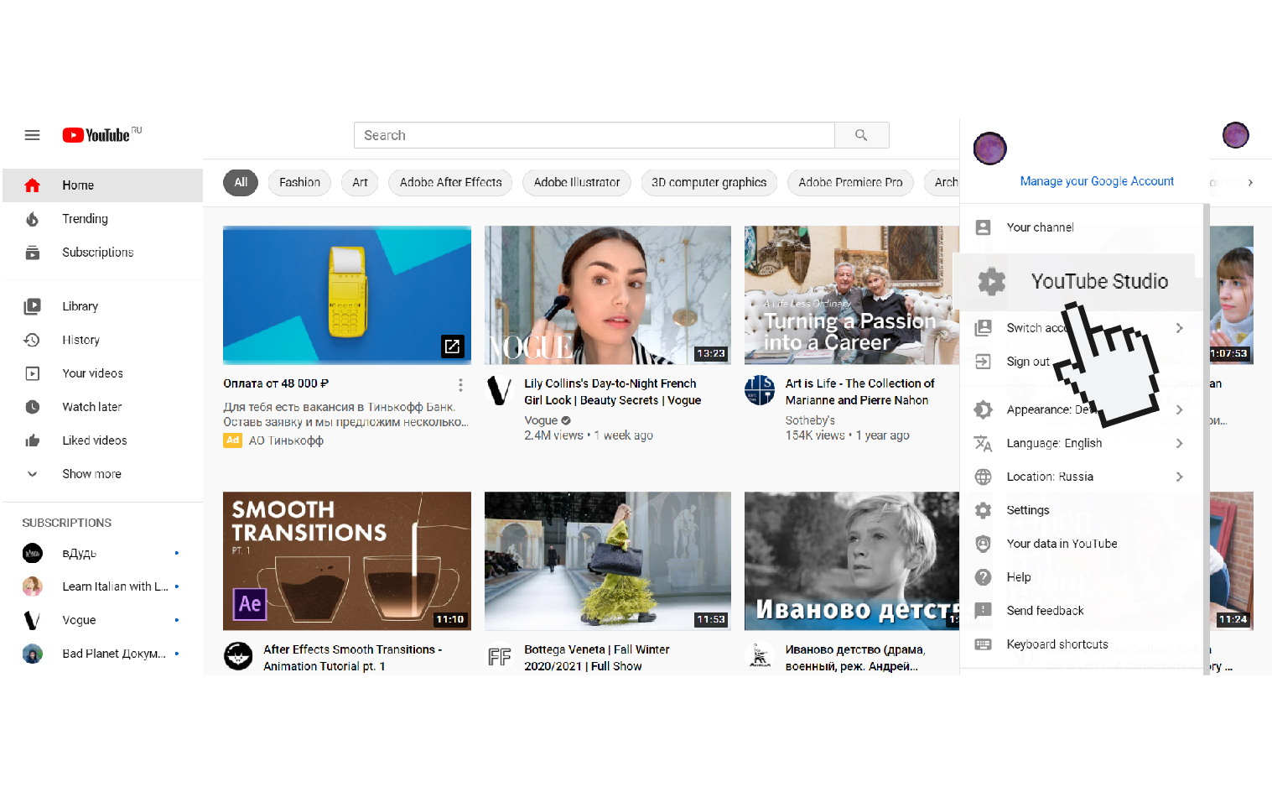Screen dimensions: 1272x787
Task: Click the Your data in YouTube shield icon
Action: pos(983,544)
